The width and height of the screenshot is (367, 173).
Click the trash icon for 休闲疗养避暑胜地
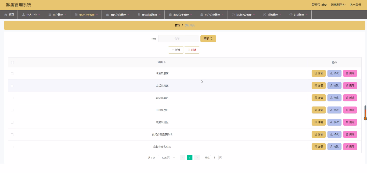(347, 134)
